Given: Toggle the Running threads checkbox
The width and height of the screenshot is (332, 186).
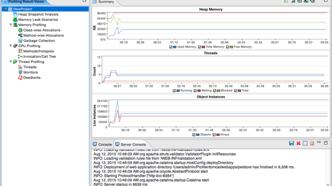Looking at the screenshot, I should point(174,91).
